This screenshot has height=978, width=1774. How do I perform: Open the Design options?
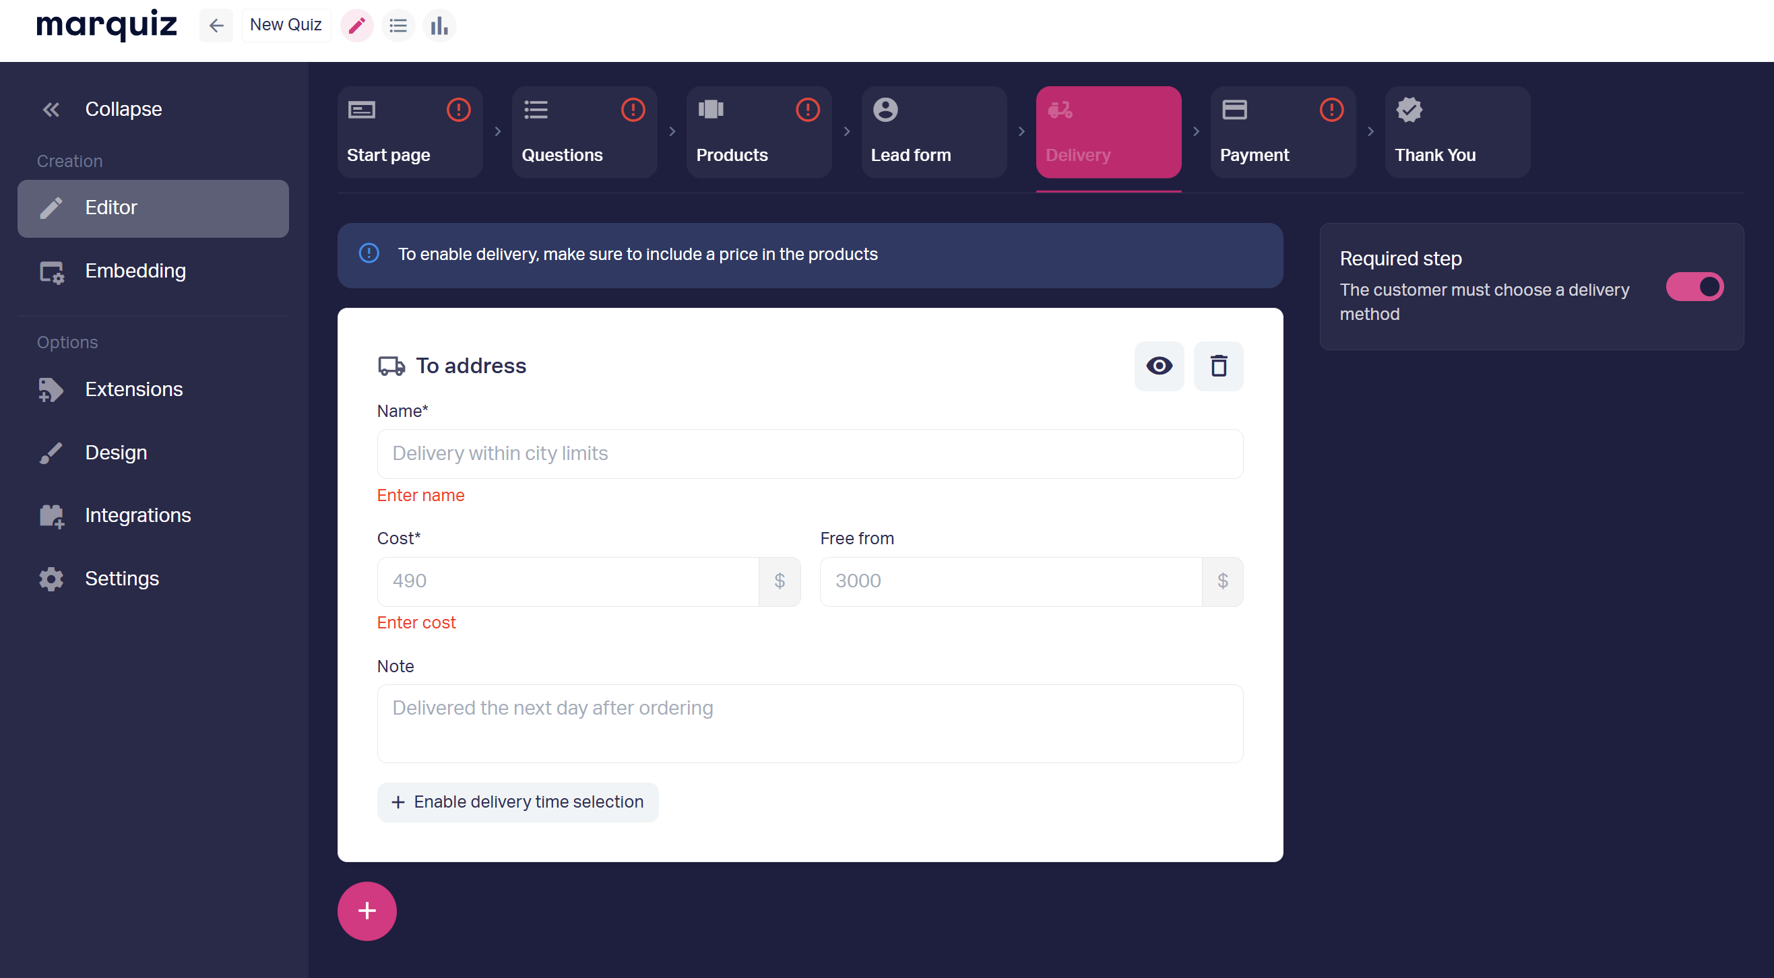(x=116, y=452)
